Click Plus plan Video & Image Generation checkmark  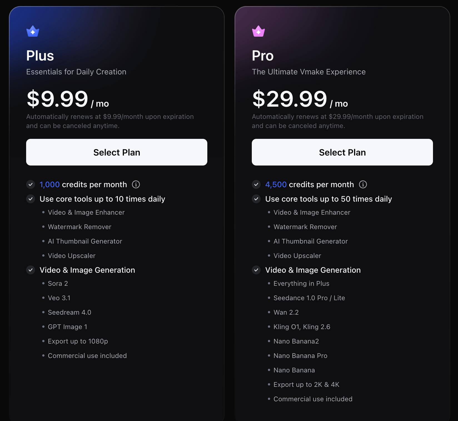31,270
